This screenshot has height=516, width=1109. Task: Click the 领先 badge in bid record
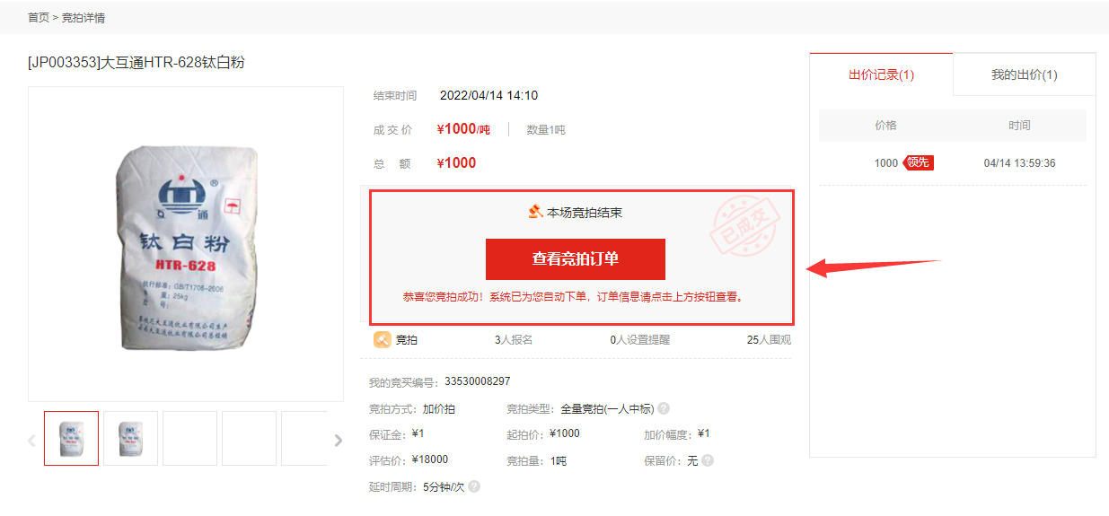(x=918, y=162)
